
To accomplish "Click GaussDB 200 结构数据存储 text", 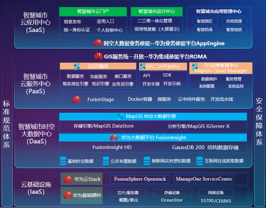I will [205, 147].
